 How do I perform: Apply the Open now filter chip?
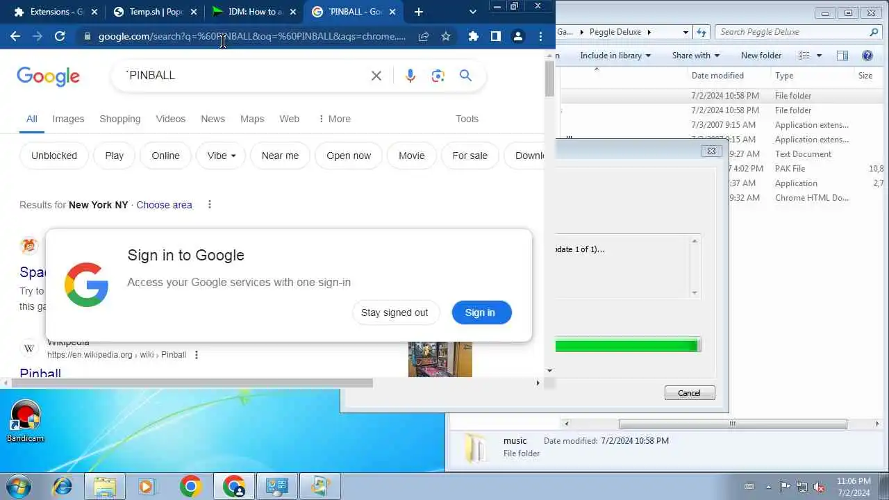[x=349, y=156]
